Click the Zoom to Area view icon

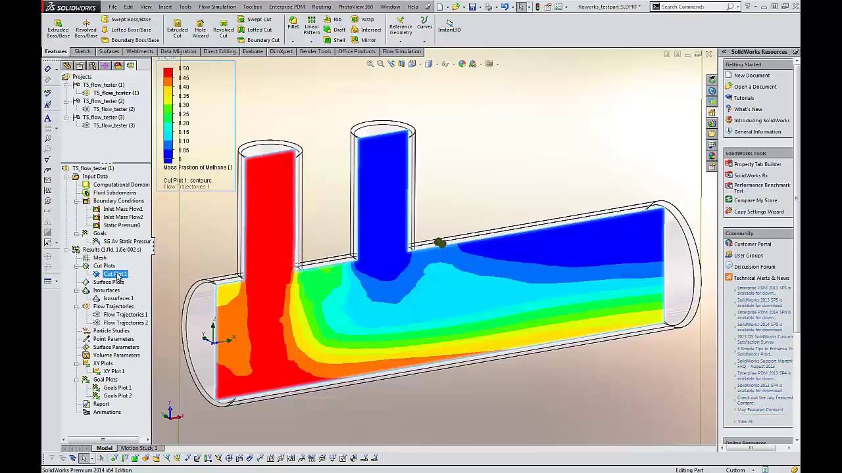click(380, 64)
